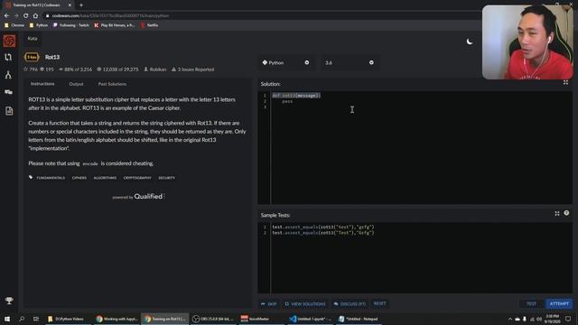Click the address bar URL
The image size is (578, 325).
coord(110,16)
